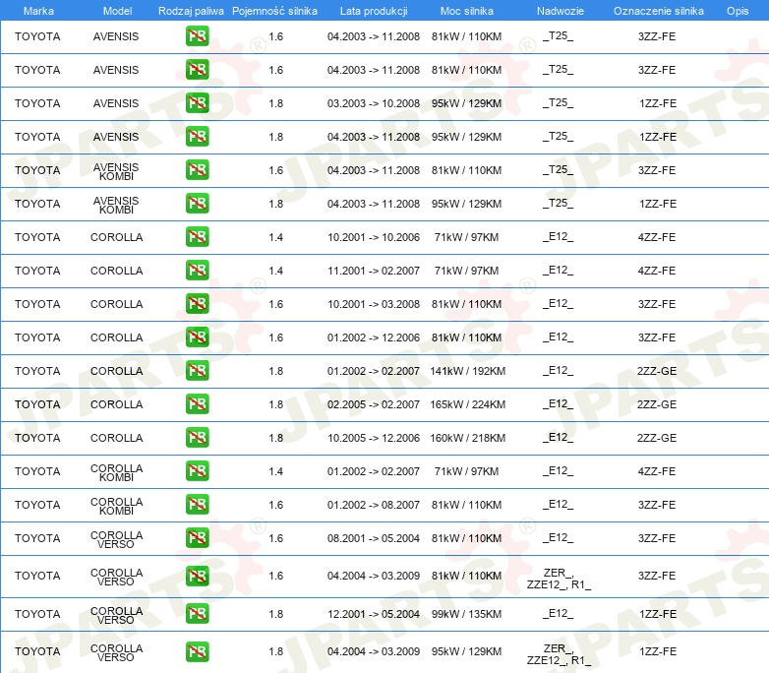Click the 2ZZ-GE engine code in the 165kW row
Image resolution: width=769 pixels, height=673 pixels.
(657, 404)
